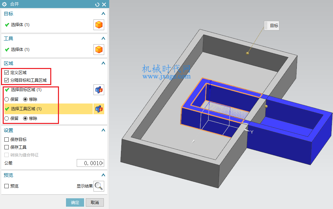Click the 取消 button
333x209 pixels.
point(95,203)
